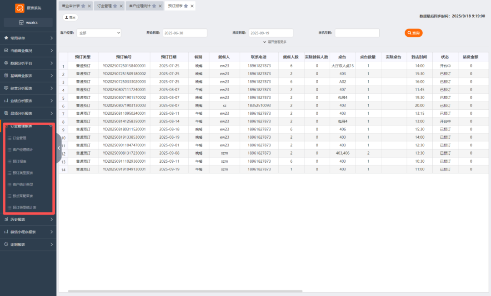Click the 导出 export button
The image size is (491, 296).
point(70,18)
